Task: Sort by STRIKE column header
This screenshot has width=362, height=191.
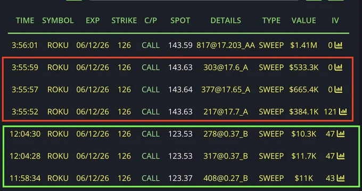Action: pyautogui.click(x=124, y=21)
